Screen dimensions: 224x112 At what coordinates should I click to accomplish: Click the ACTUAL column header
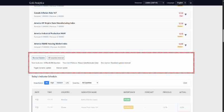pyautogui.click(x=183, y=92)
